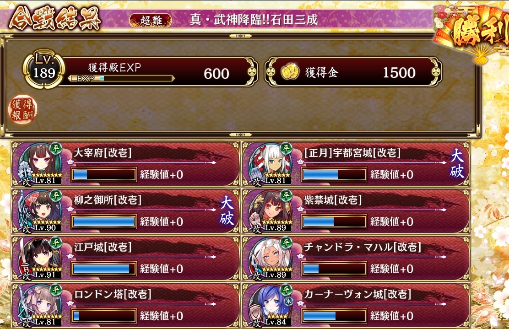Click the Lv. 189 player level badge
Viewport: 509px width, 329px height.
(x=44, y=69)
